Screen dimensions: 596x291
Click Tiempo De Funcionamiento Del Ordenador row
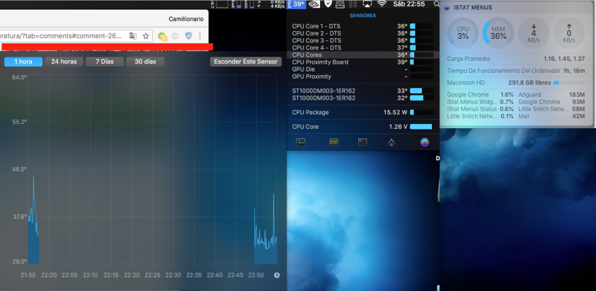point(516,71)
